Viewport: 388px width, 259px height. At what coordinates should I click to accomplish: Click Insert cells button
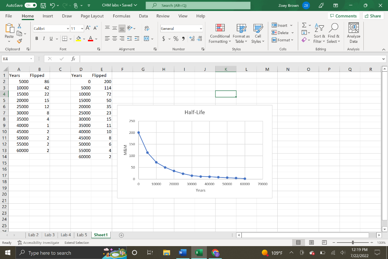(x=279, y=25)
